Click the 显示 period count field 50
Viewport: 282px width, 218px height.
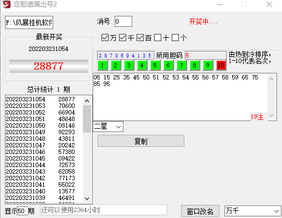[x=22, y=211]
